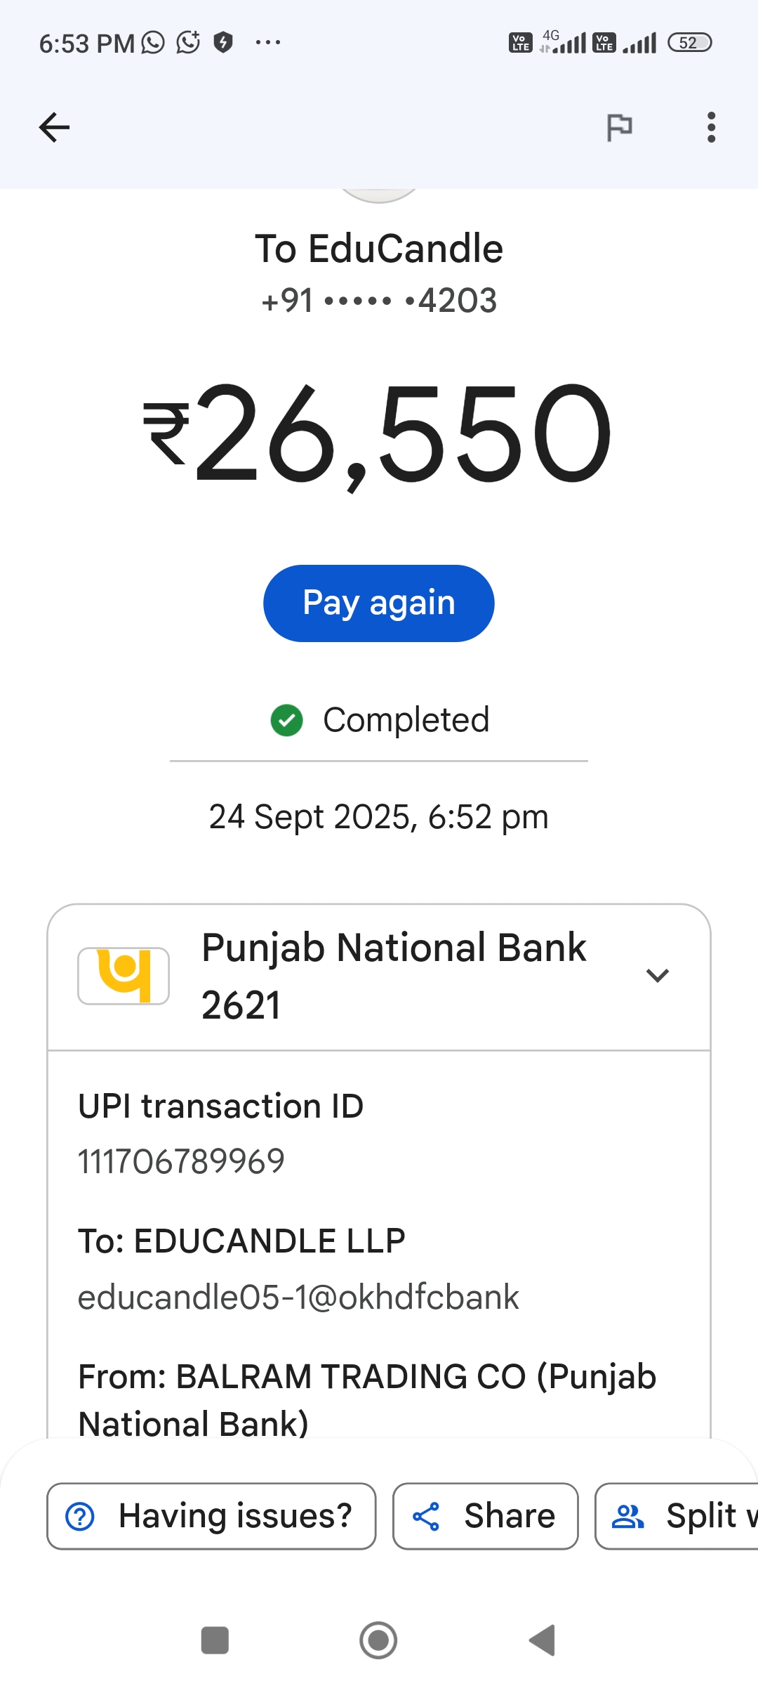The image size is (758, 1686).
Task: Tap the ₹26,550 amount text
Action: tap(378, 433)
